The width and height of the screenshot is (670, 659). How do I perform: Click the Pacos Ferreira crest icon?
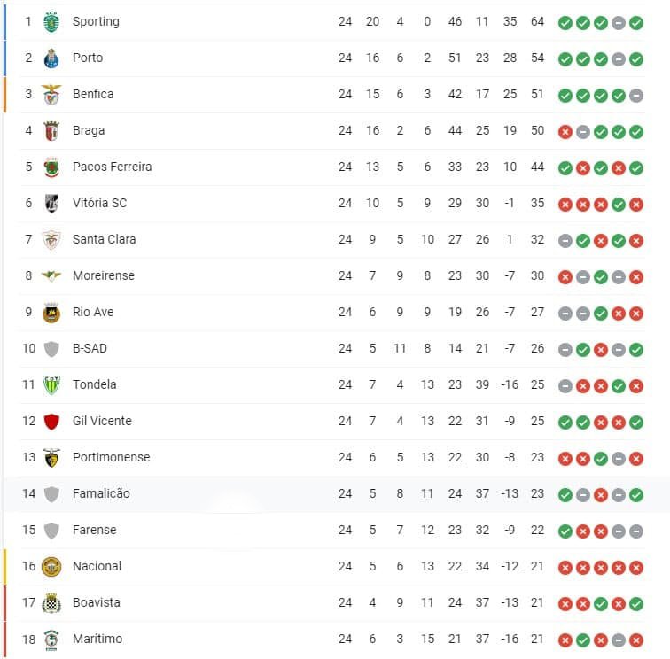(x=51, y=167)
